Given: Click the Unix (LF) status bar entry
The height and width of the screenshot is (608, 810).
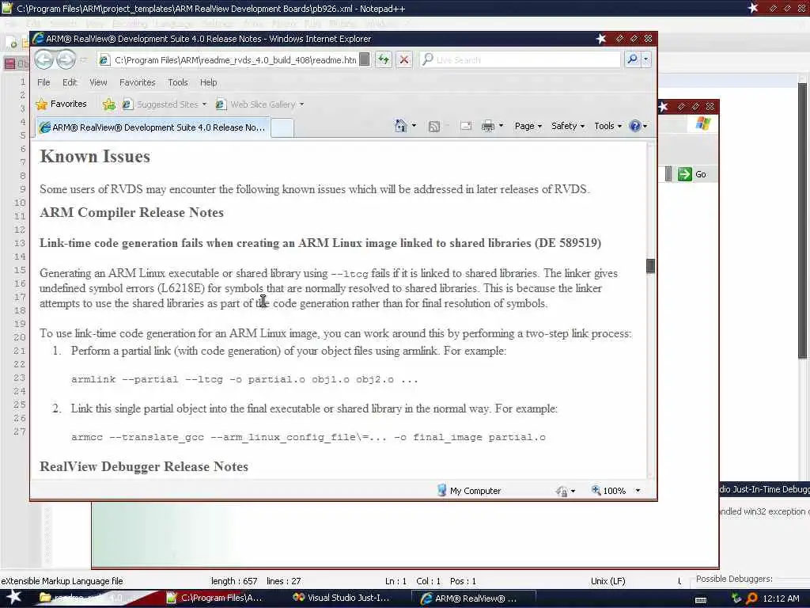Looking at the screenshot, I should 608,581.
